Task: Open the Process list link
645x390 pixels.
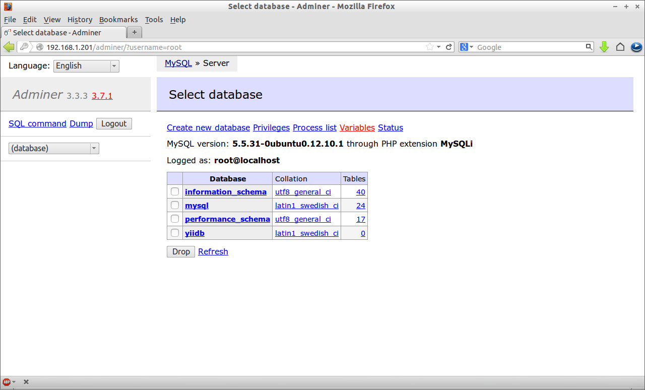Action: 314,127
